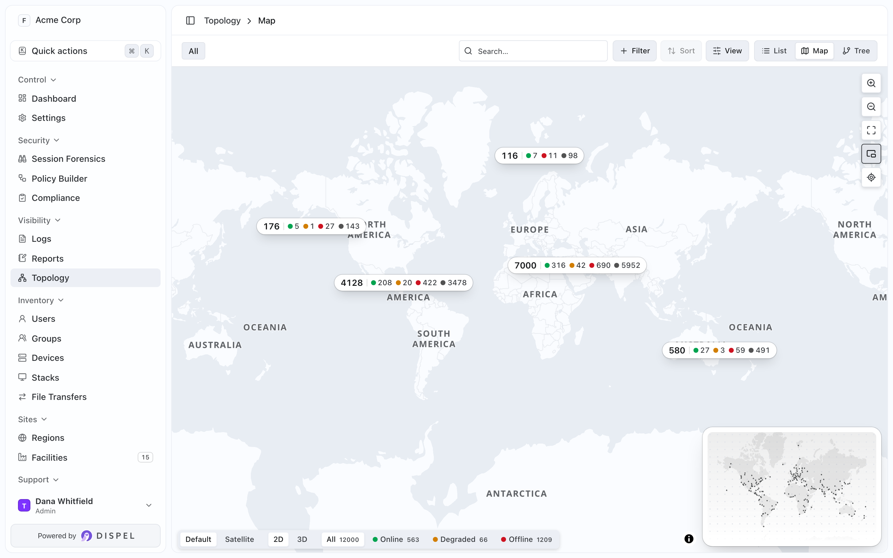893x558 pixels.
Task: Open the map info icon
Action: [689, 539]
